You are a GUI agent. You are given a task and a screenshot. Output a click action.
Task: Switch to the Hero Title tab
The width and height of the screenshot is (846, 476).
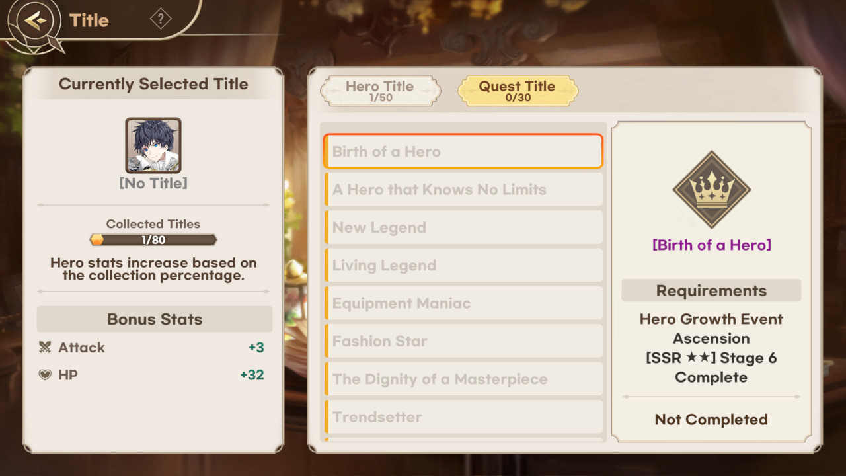coord(380,91)
